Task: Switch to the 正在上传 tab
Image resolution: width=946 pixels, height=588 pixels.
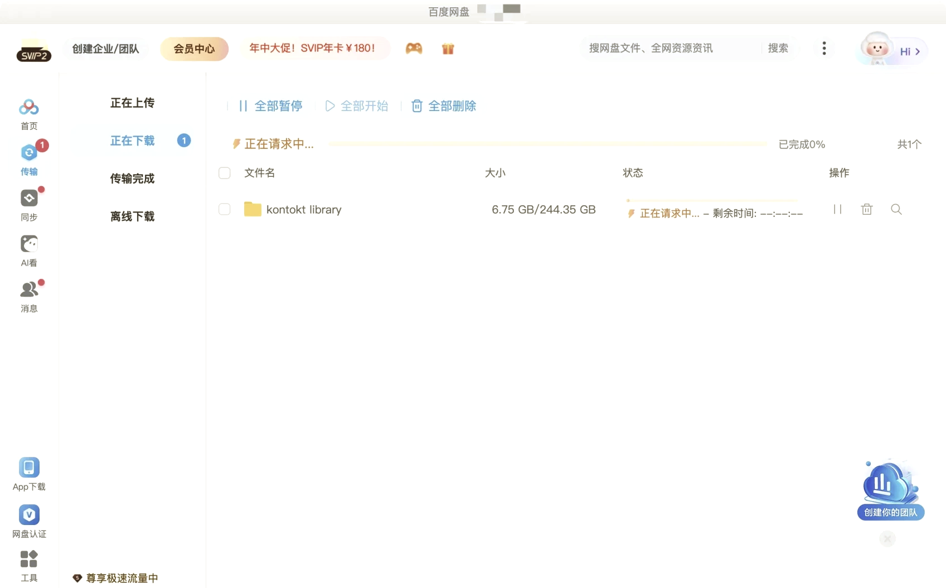Action: [132, 103]
